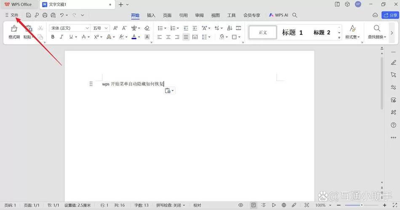
Task: Decrease font size with A- icon
Action: [125, 28]
